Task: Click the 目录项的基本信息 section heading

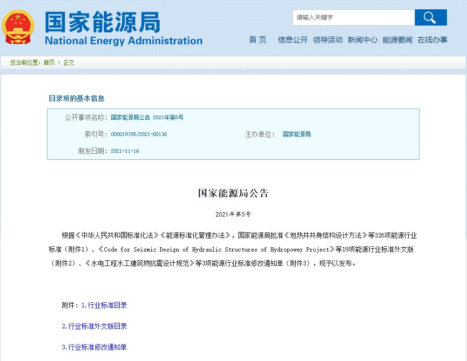Action: tap(77, 98)
